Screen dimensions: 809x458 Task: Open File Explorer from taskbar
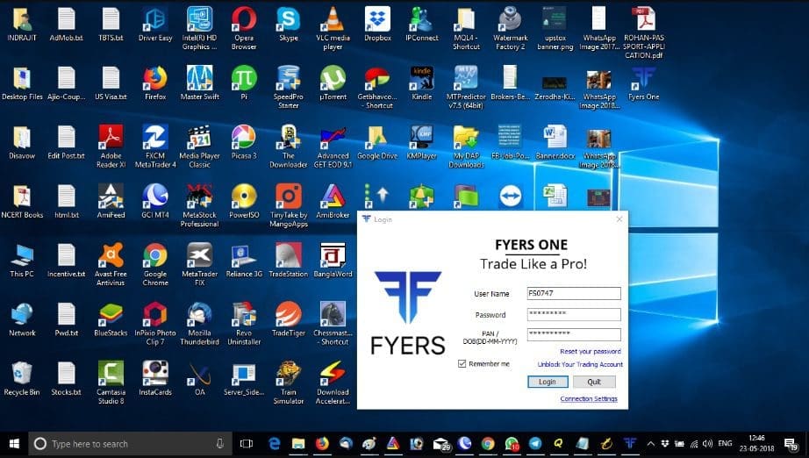pyautogui.click(x=298, y=444)
